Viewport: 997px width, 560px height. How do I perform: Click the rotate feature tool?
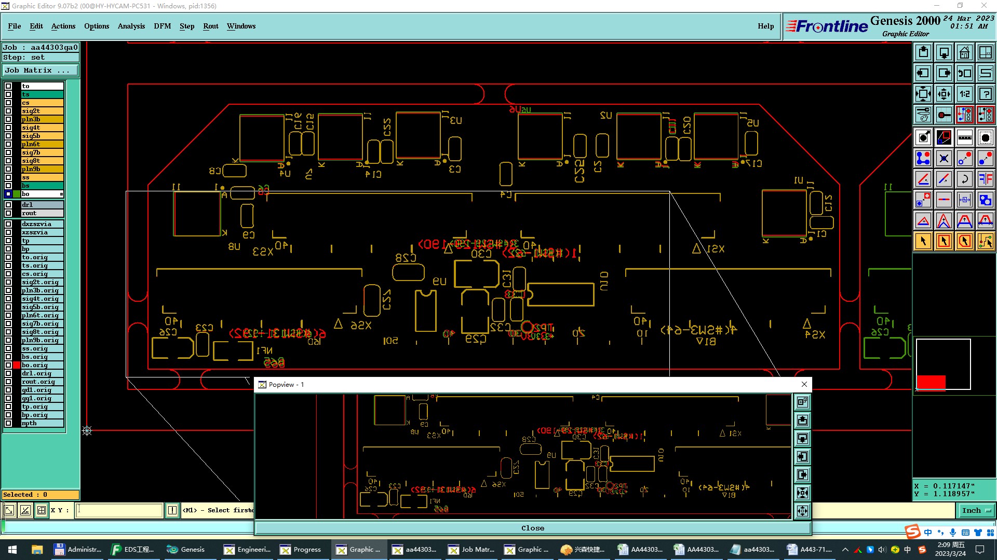(964, 179)
